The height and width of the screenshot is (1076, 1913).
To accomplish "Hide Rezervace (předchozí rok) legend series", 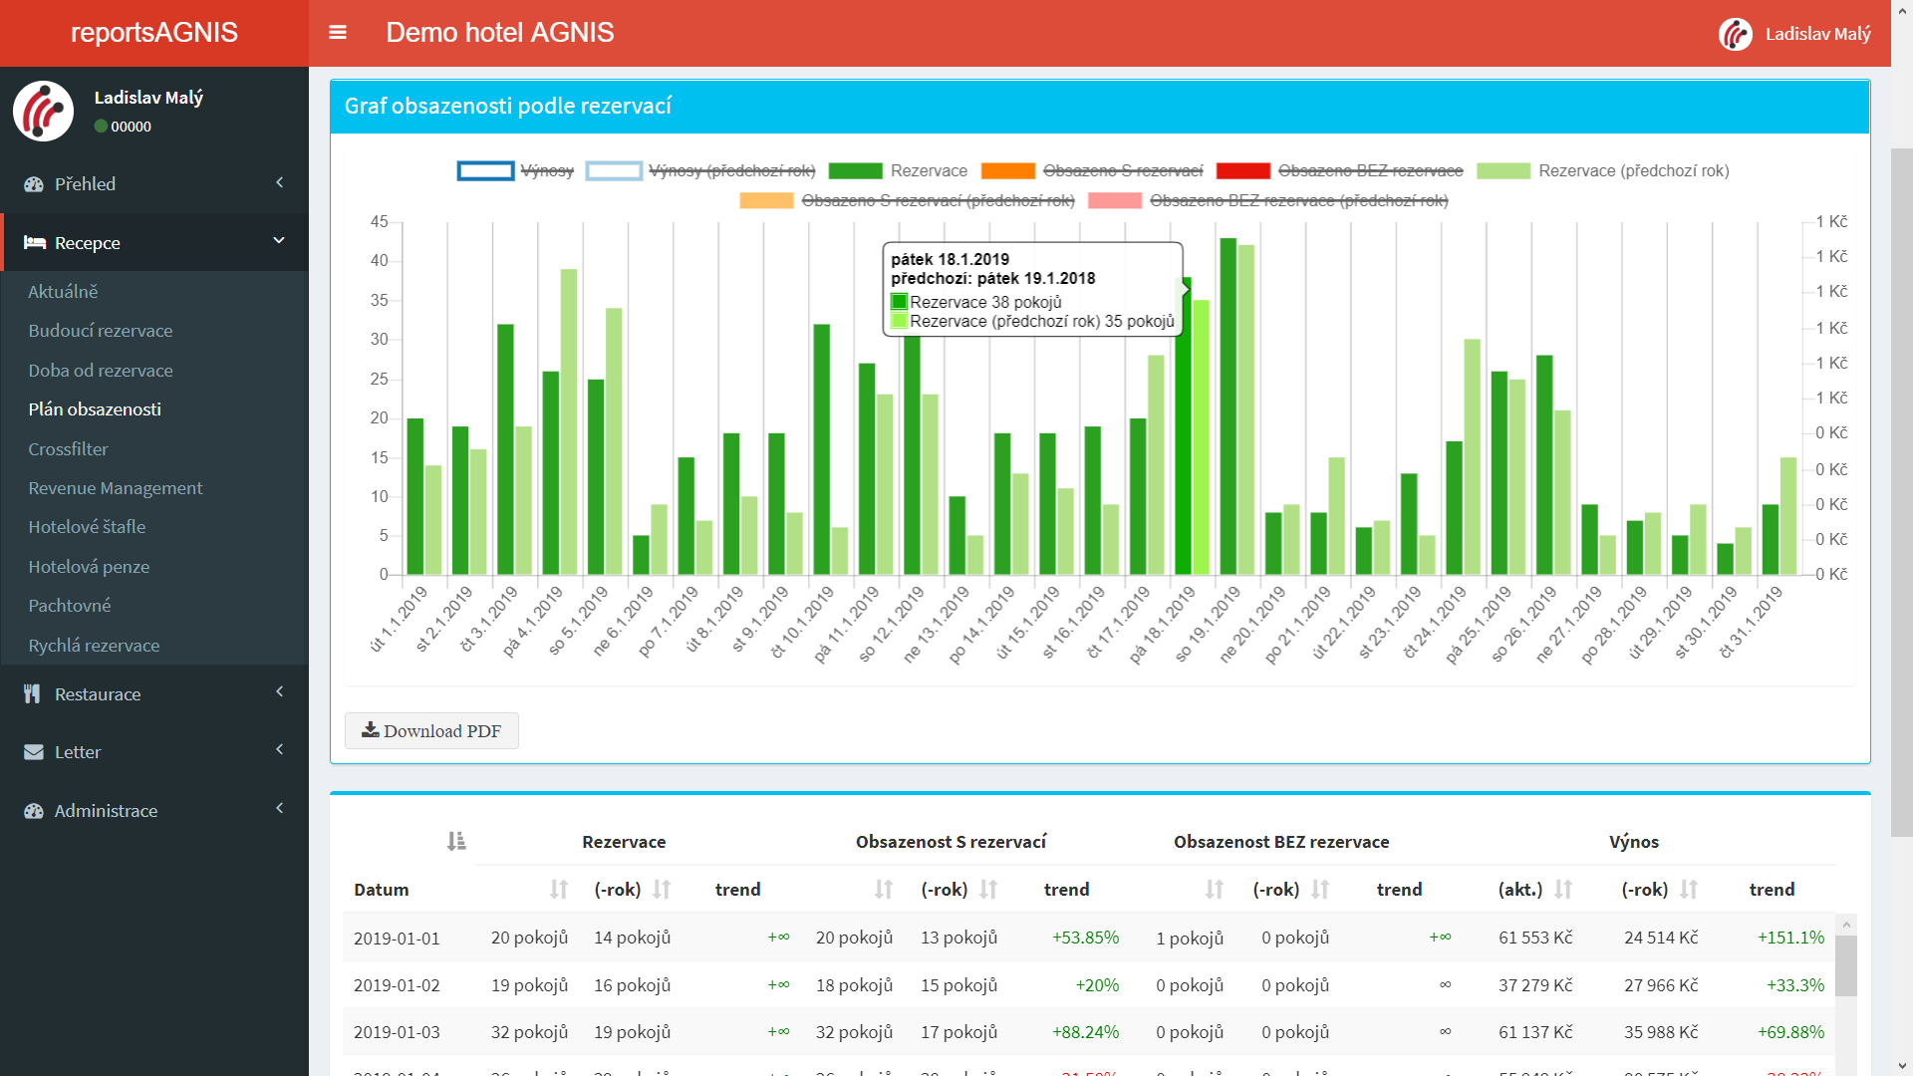I will 1633,171.
